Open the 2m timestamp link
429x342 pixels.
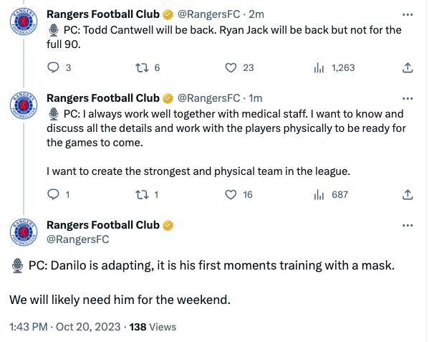click(x=256, y=14)
